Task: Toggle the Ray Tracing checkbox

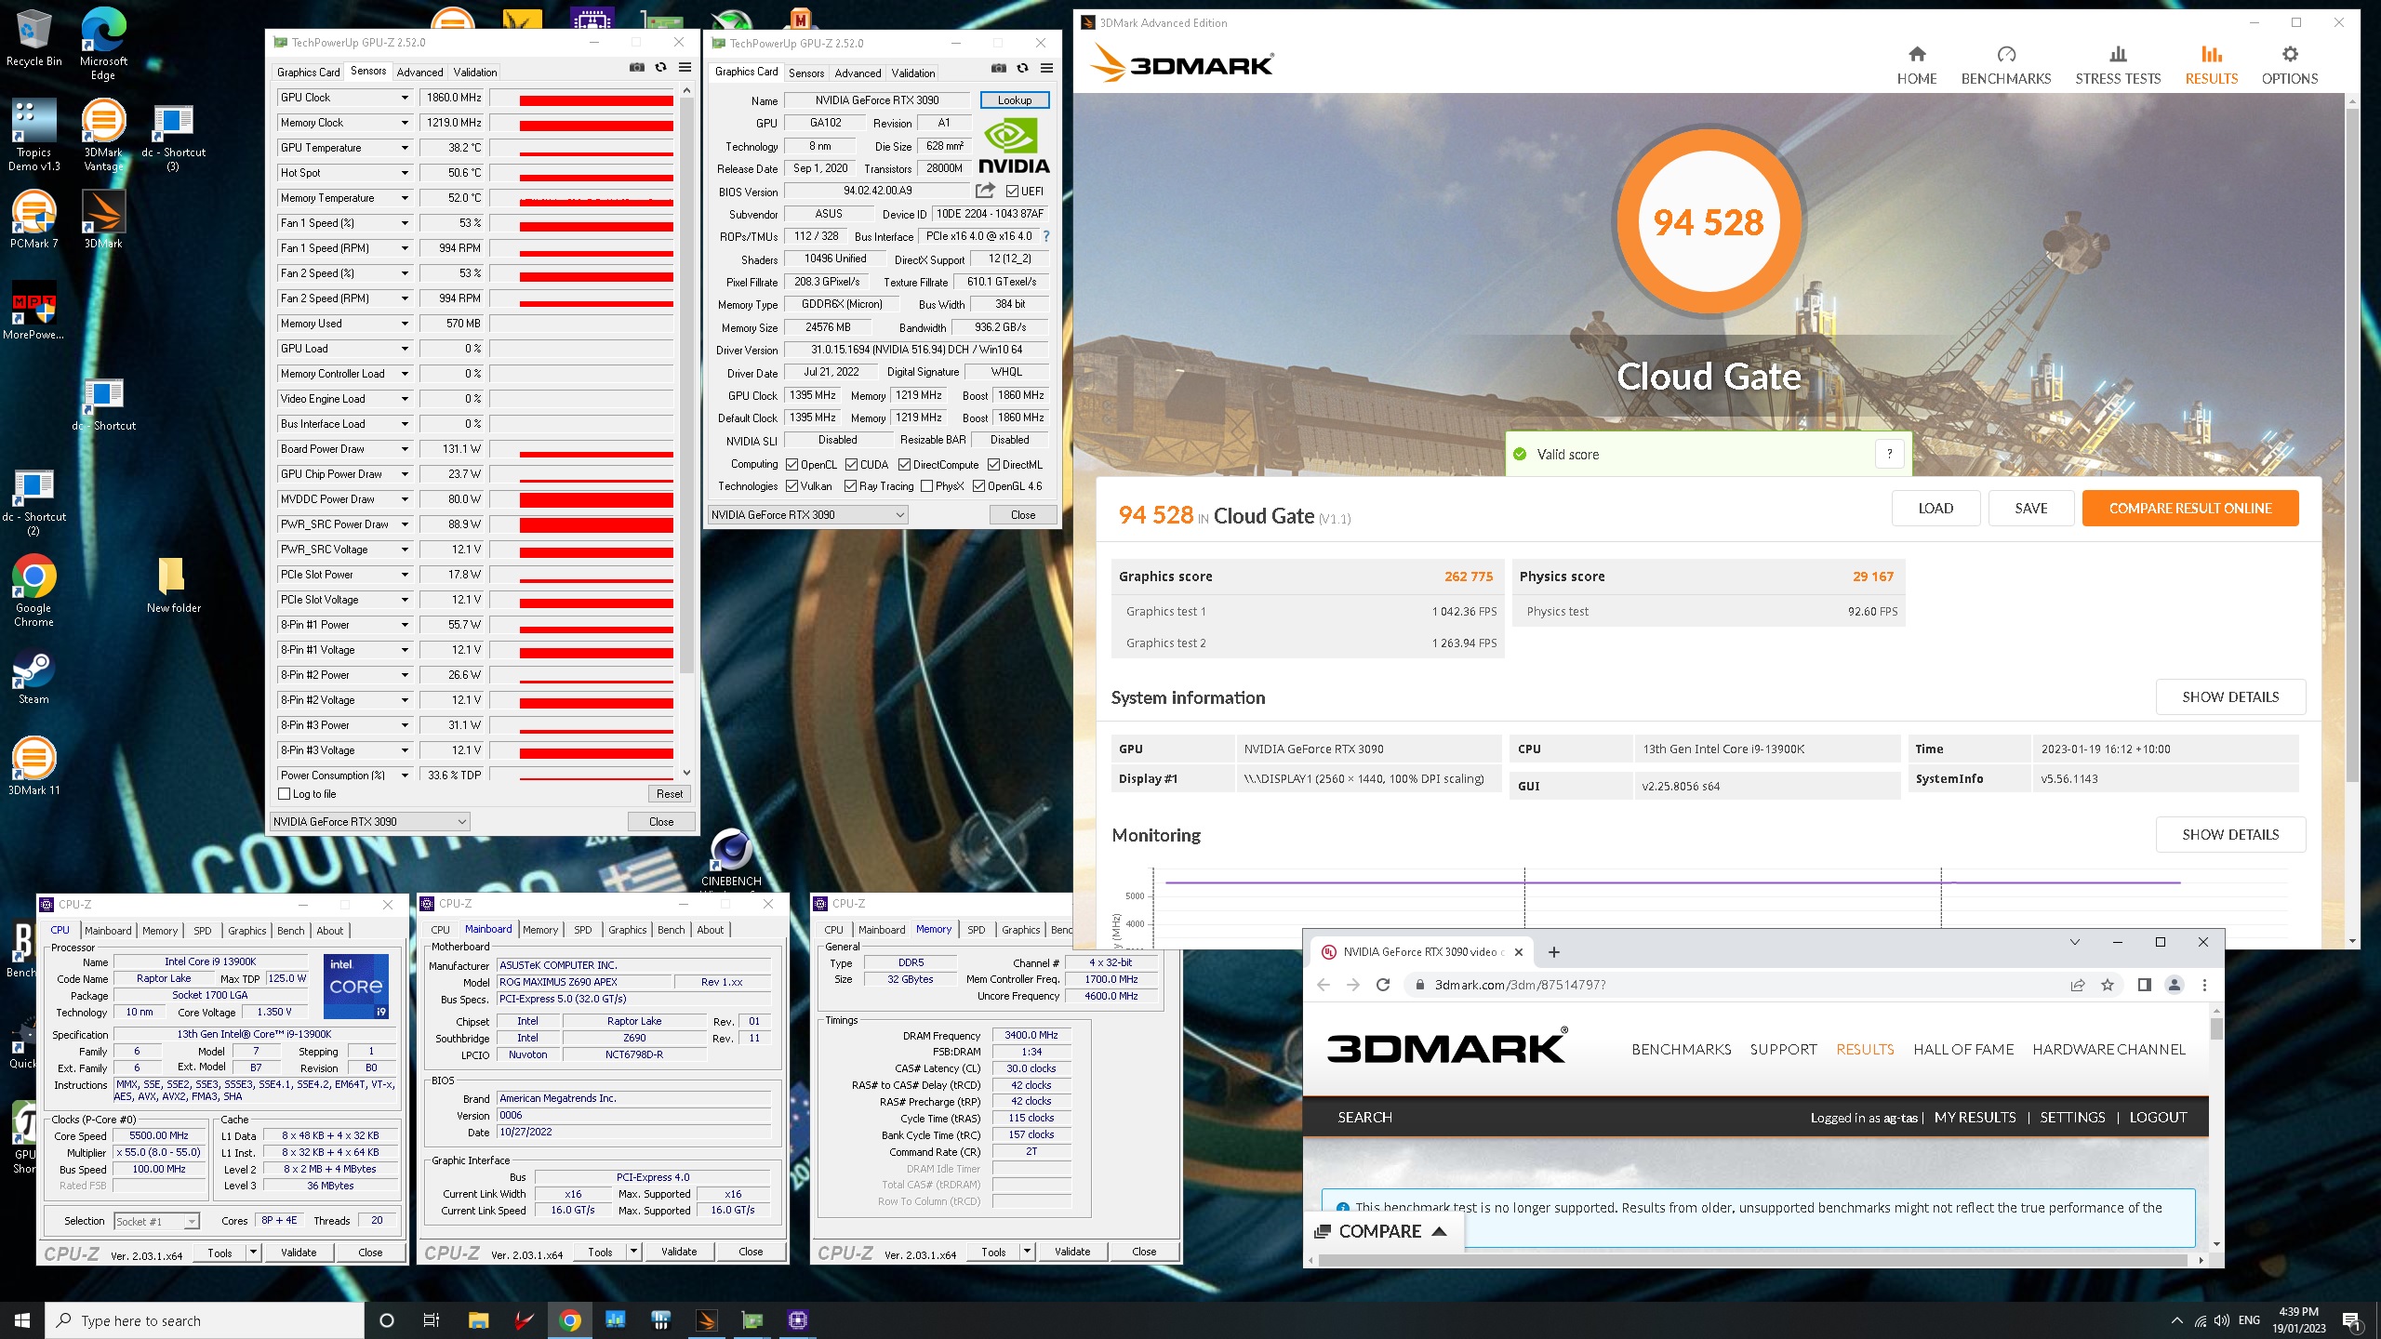Action: [850, 486]
